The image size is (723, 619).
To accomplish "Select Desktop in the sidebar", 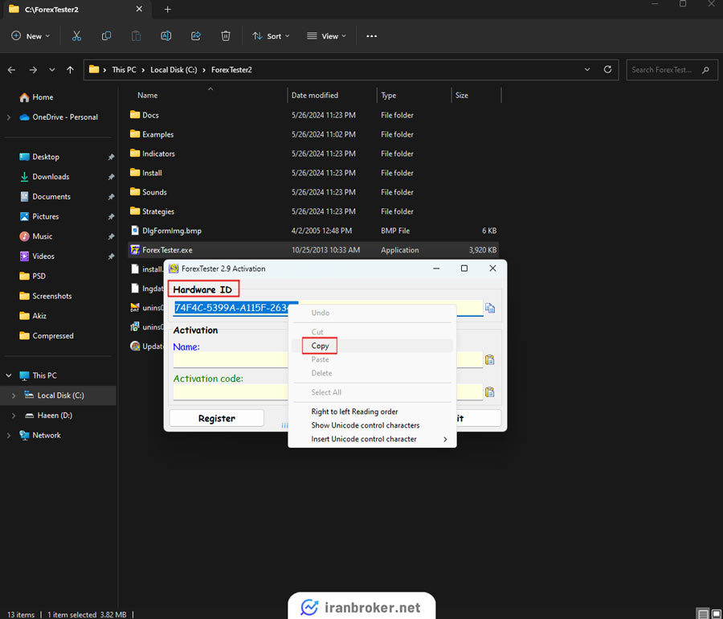I will [46, 157].
